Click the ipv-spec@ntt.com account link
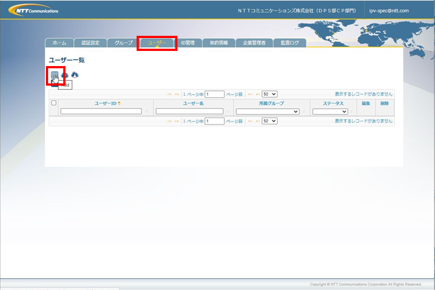The height and width of the screenshot is (290, 435). (x=389, y=11)
